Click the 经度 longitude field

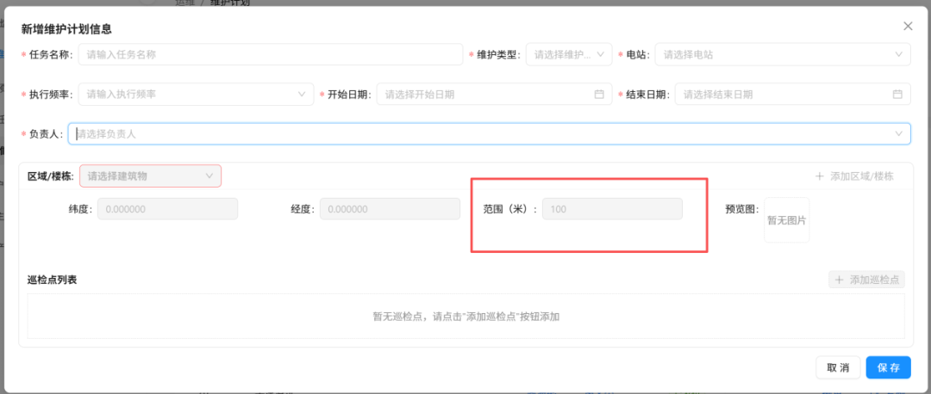pyautogui.click(x=390, y=209)
